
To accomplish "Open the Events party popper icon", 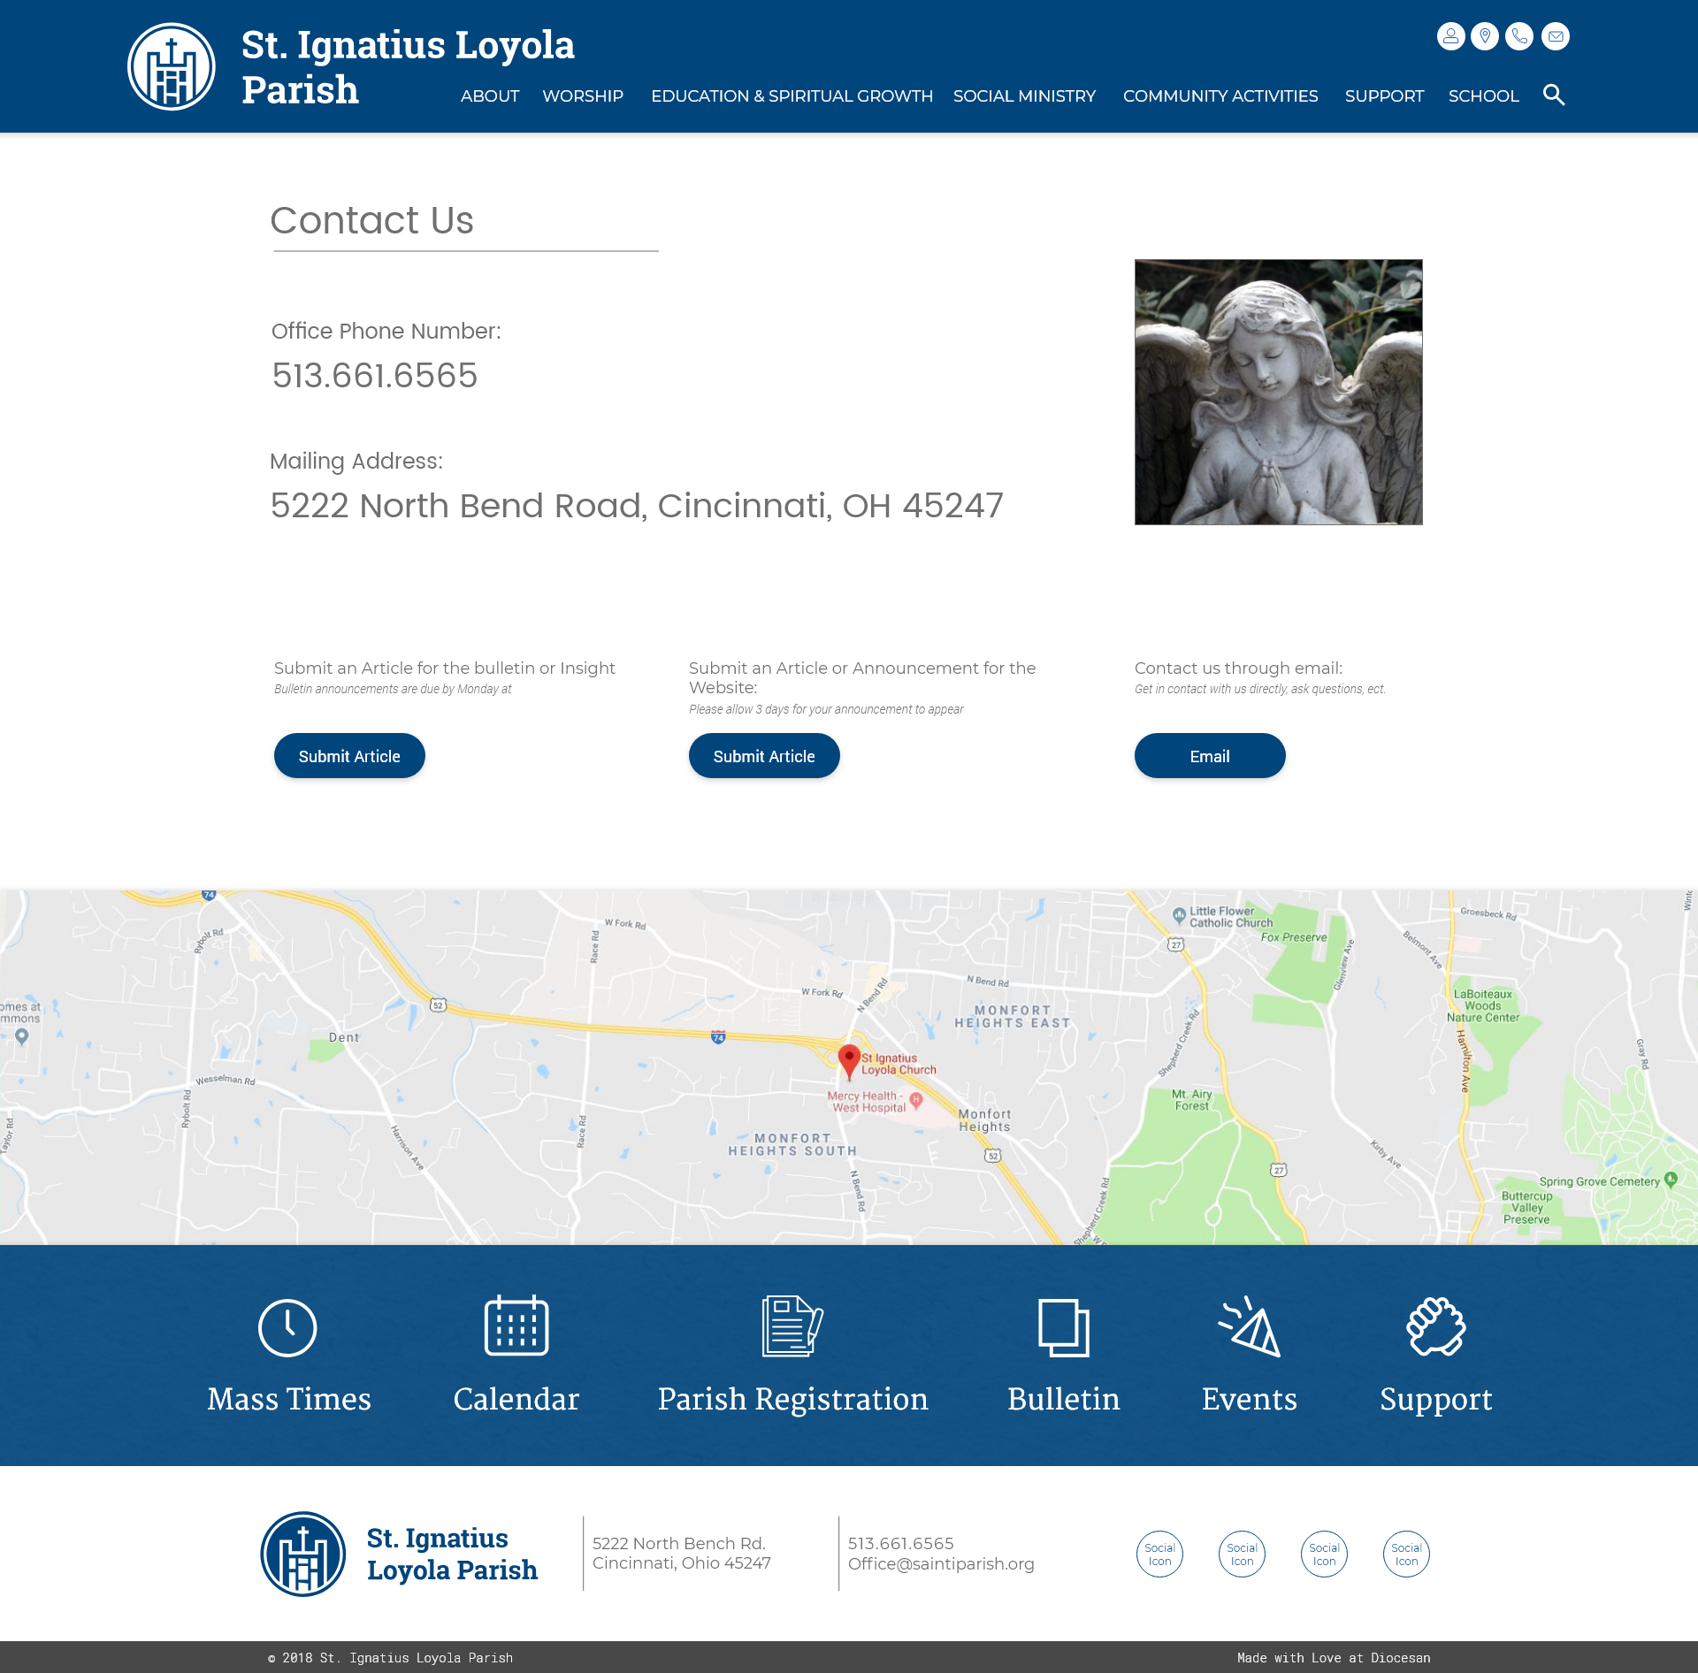I will [x=1249, y=1326].
